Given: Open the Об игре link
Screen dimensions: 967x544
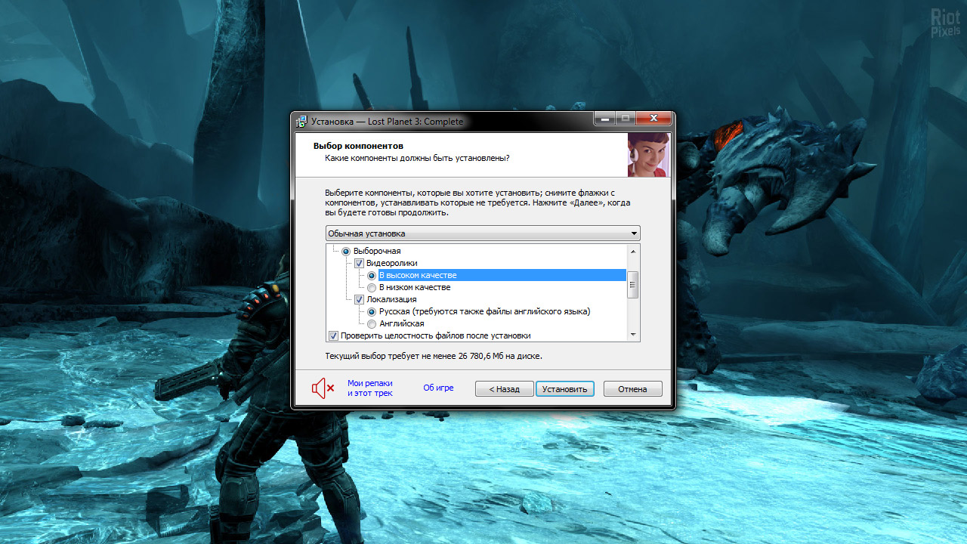Looking at the screenshot, I should [438, 388].
